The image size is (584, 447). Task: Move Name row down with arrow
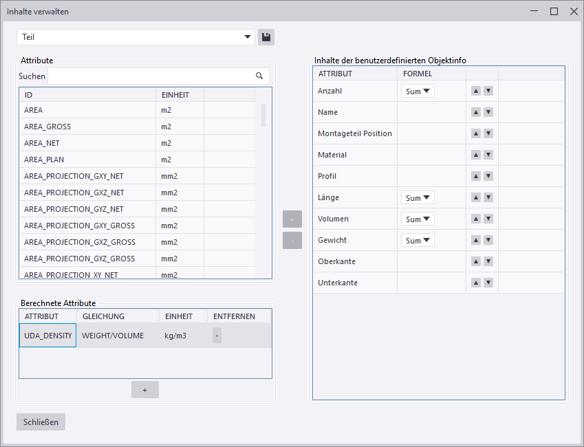[x=488, y=112]
